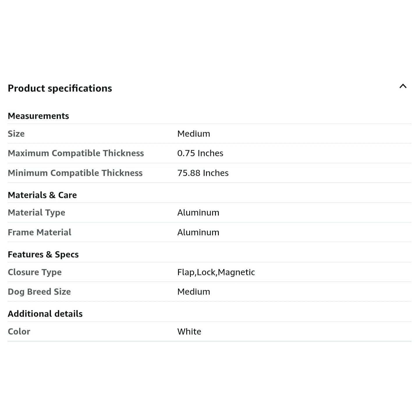
Task: Select the Closure Type label
Action: pos(35,272)
